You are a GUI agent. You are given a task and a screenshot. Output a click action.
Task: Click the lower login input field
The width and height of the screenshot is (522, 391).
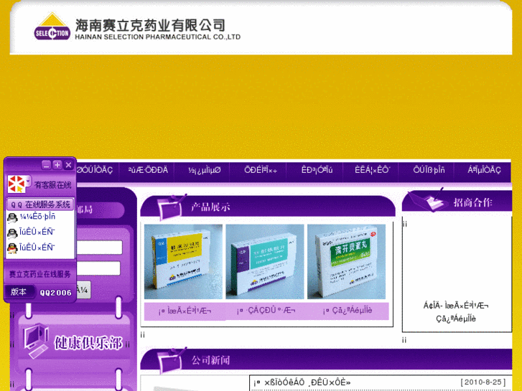(98, 268)
